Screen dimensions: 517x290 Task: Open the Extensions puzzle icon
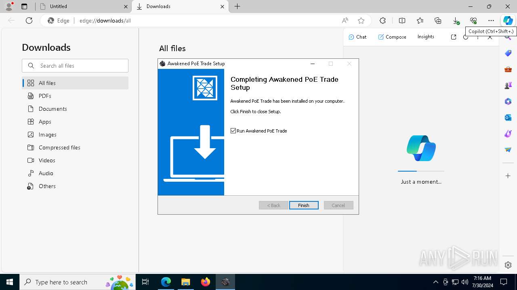[382, 21]
